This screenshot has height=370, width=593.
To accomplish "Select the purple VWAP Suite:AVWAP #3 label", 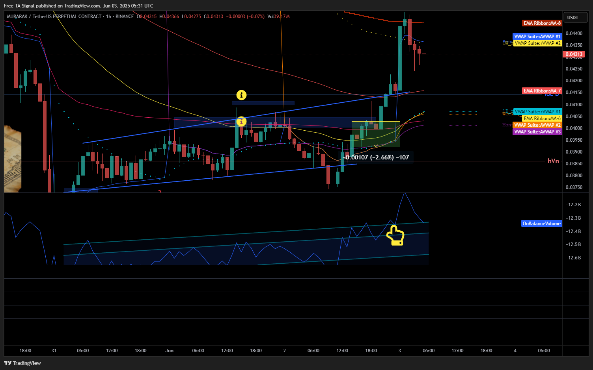I will point(537,132).
